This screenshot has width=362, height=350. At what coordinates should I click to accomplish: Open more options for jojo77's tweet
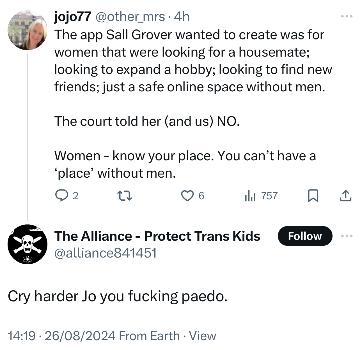point(347,17)
